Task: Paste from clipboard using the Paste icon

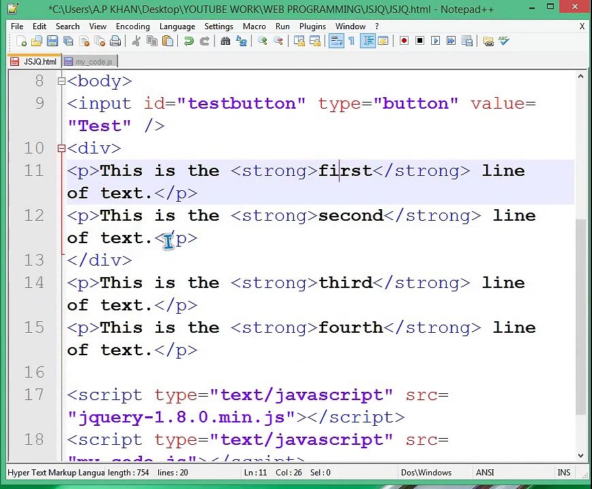Action: pos(168,41)
